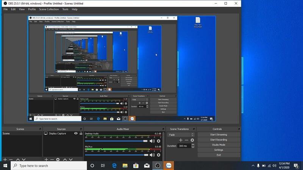Add a new source with plus icon

46,159
